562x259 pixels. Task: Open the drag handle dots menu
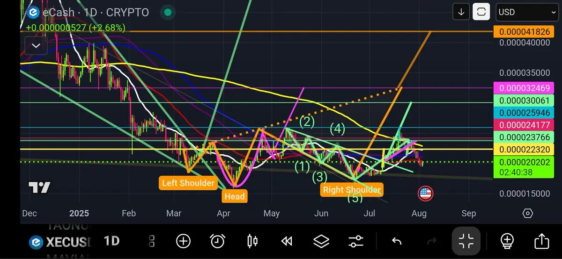[x=151, y=241]
